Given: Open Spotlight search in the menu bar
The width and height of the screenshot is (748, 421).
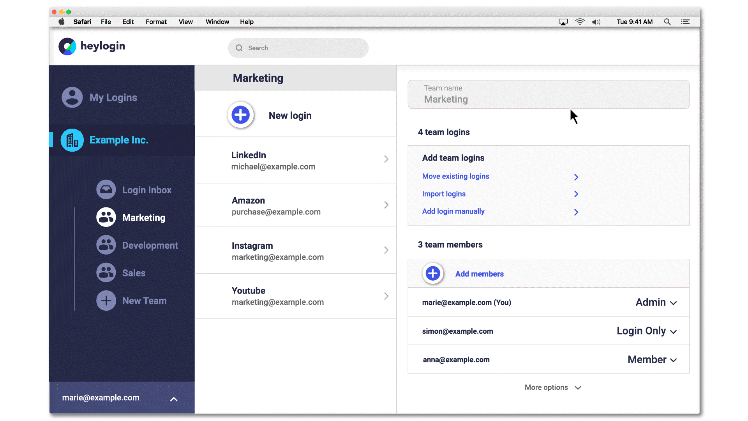Looking at the screenshot, I should tap(667, 22).
